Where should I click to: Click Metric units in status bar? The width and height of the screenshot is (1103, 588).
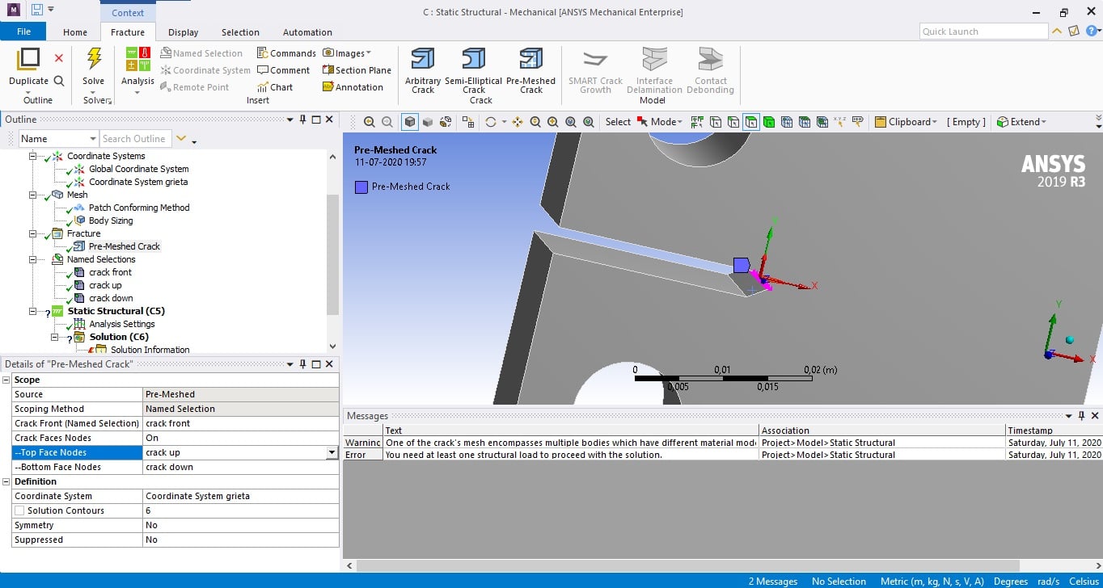[x=932, y=582]
